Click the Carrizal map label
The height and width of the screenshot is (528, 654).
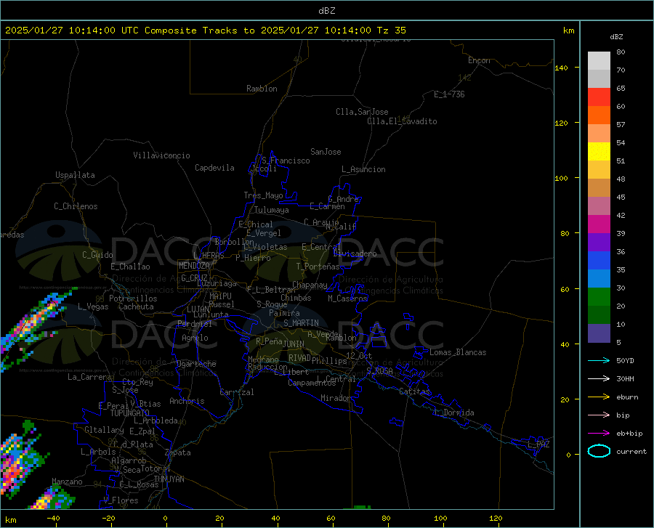[x=237, y=392]
